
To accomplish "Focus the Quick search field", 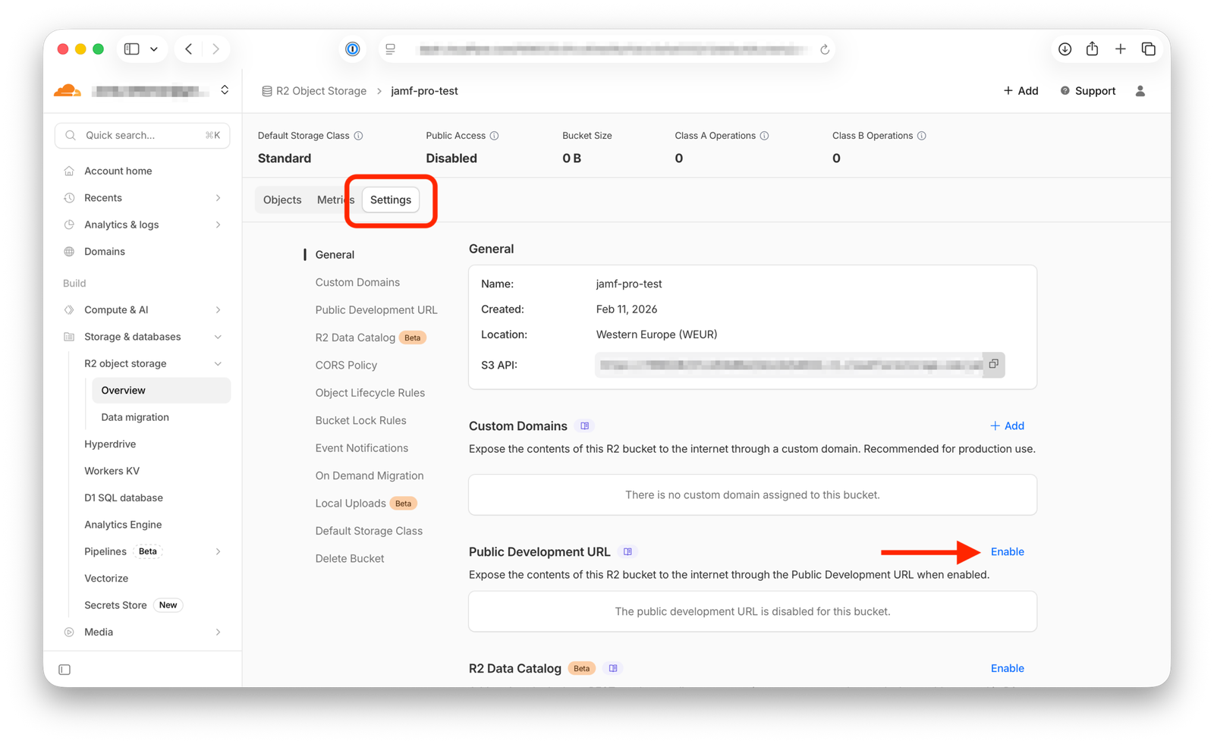I will point(143,136).
